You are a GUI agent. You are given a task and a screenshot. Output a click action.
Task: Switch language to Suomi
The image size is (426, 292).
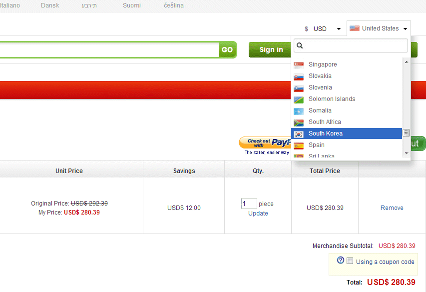coord(131,5)
